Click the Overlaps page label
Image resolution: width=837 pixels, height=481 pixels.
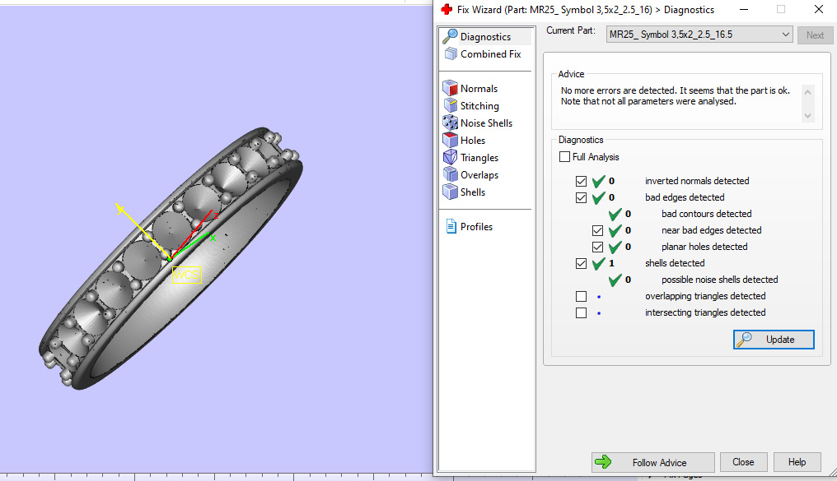(479, 174)
